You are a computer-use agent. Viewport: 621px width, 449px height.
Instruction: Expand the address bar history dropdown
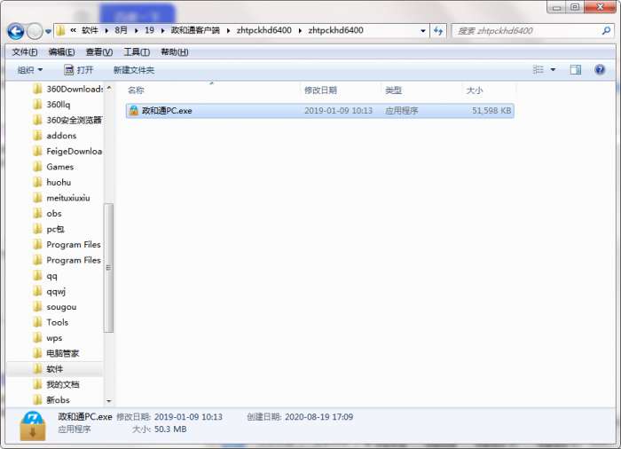[423, 30]
